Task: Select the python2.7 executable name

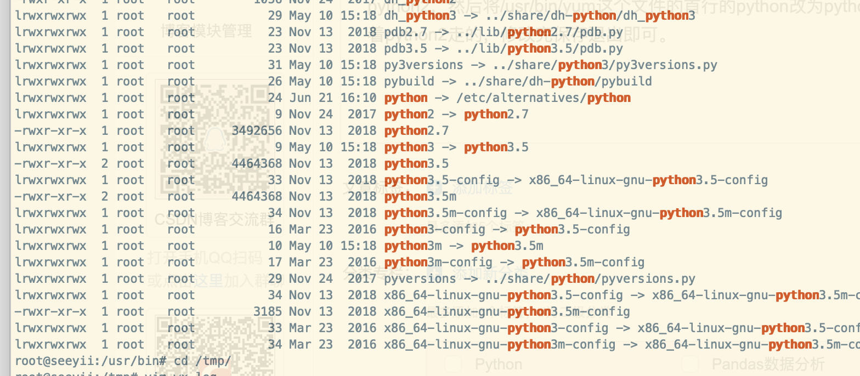Action: point(416,130)
